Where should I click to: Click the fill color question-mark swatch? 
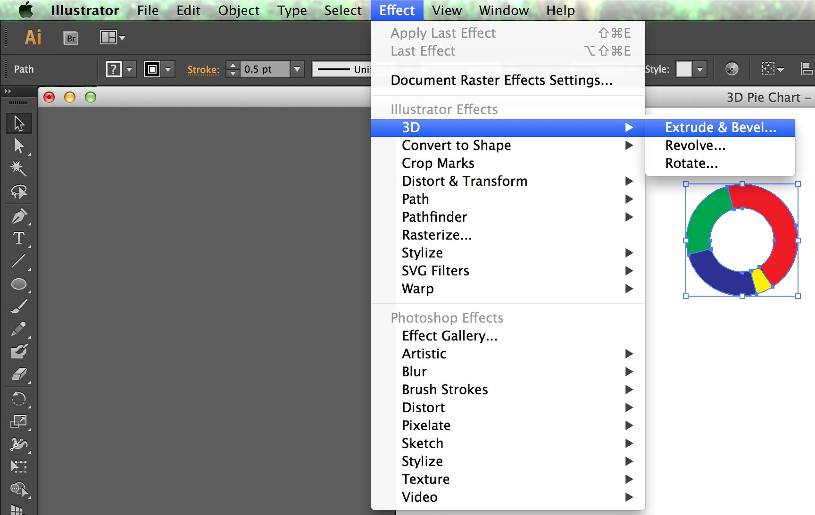(x=114, y=69)
